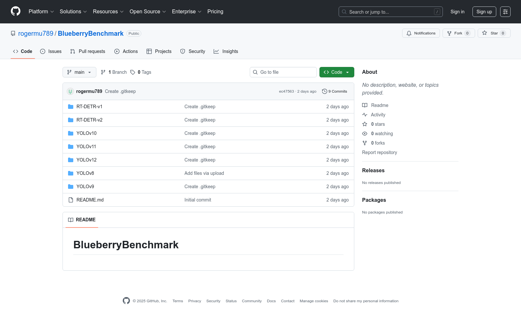Image resolution: width=521 pixels, height=325 pixels.
Task: Click the YOLOv12 folder icon
Action: [71, 160]
